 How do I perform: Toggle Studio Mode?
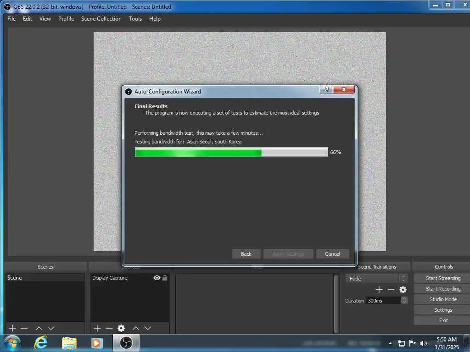point(443,299)
